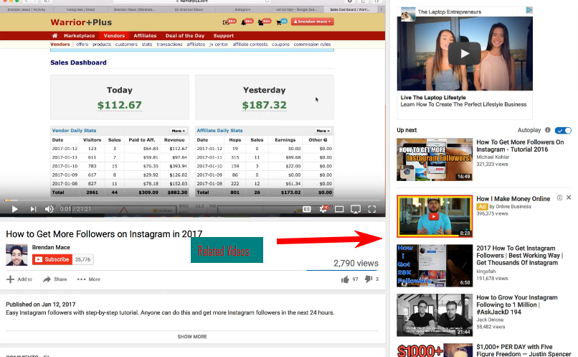Open 'transactions' submenu link
The width and height of the screenshot is (578, 357).
169,45
